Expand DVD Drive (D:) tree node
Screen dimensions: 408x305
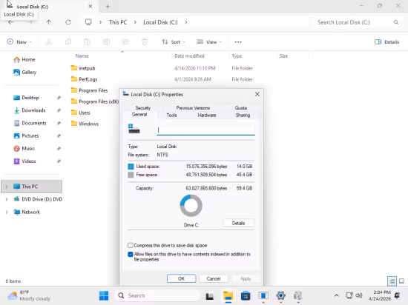[7, 199]
